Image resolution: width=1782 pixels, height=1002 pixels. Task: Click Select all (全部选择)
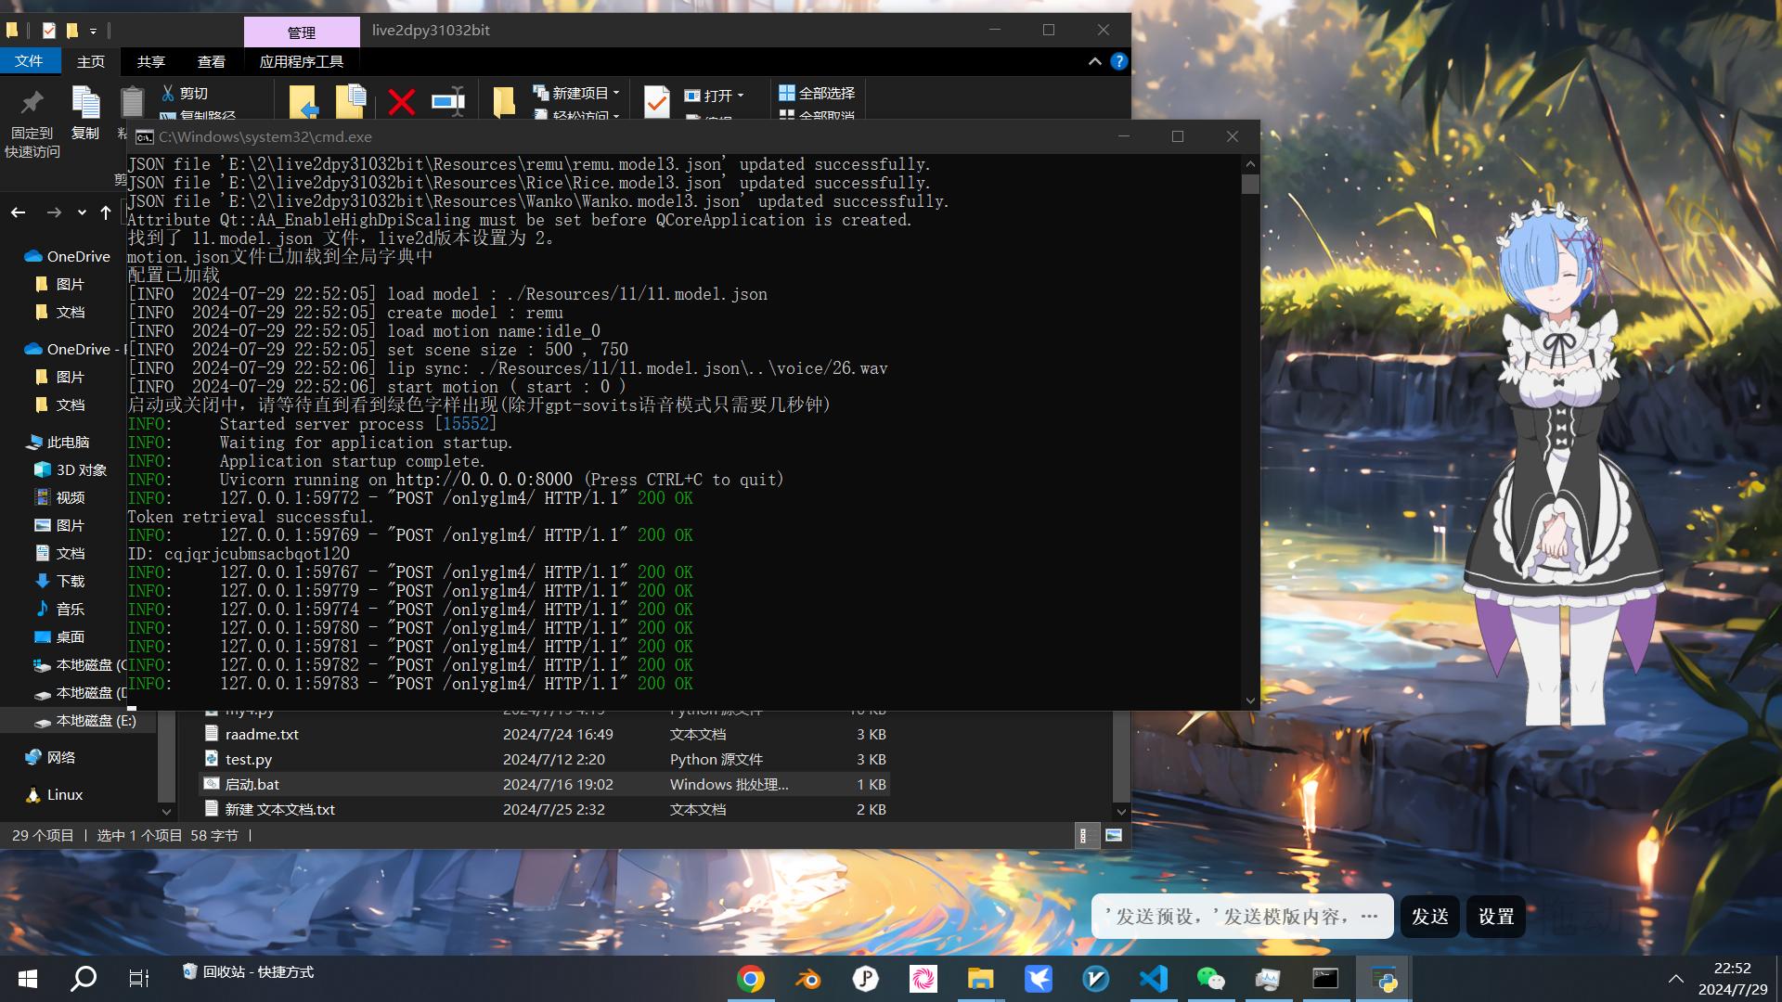pos(817,93)
